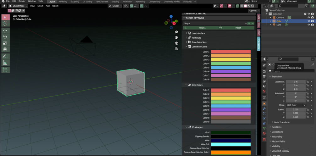This screenshot has height=156, width=316.
Task: Open the Options dropdown
Action: tap(254, 11)
